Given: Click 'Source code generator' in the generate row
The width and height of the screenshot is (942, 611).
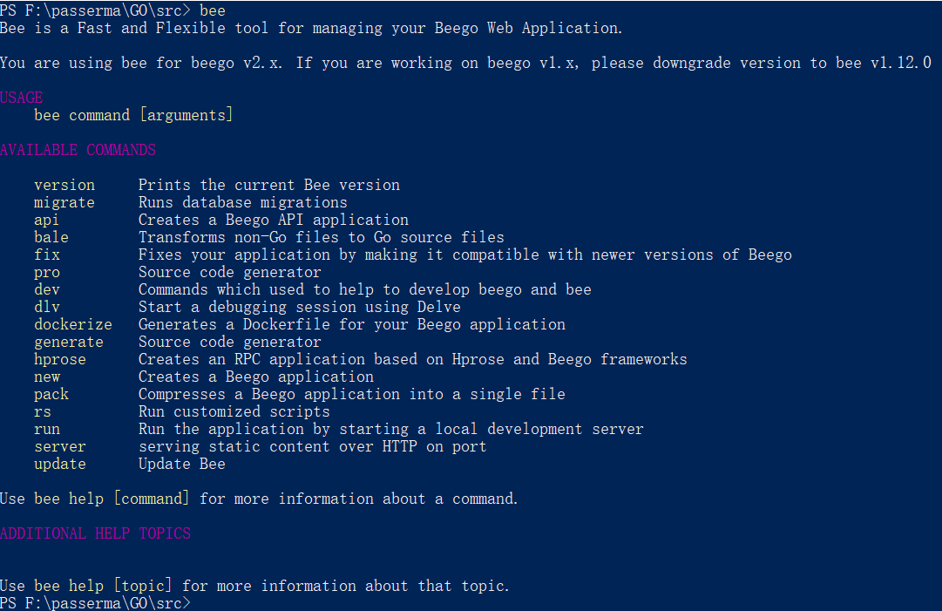Looking at the screenshot, I should 230,343.
